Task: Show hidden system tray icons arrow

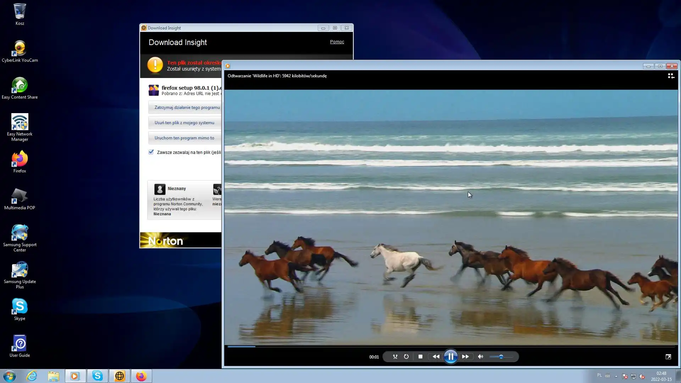Action: pos(616,376)
